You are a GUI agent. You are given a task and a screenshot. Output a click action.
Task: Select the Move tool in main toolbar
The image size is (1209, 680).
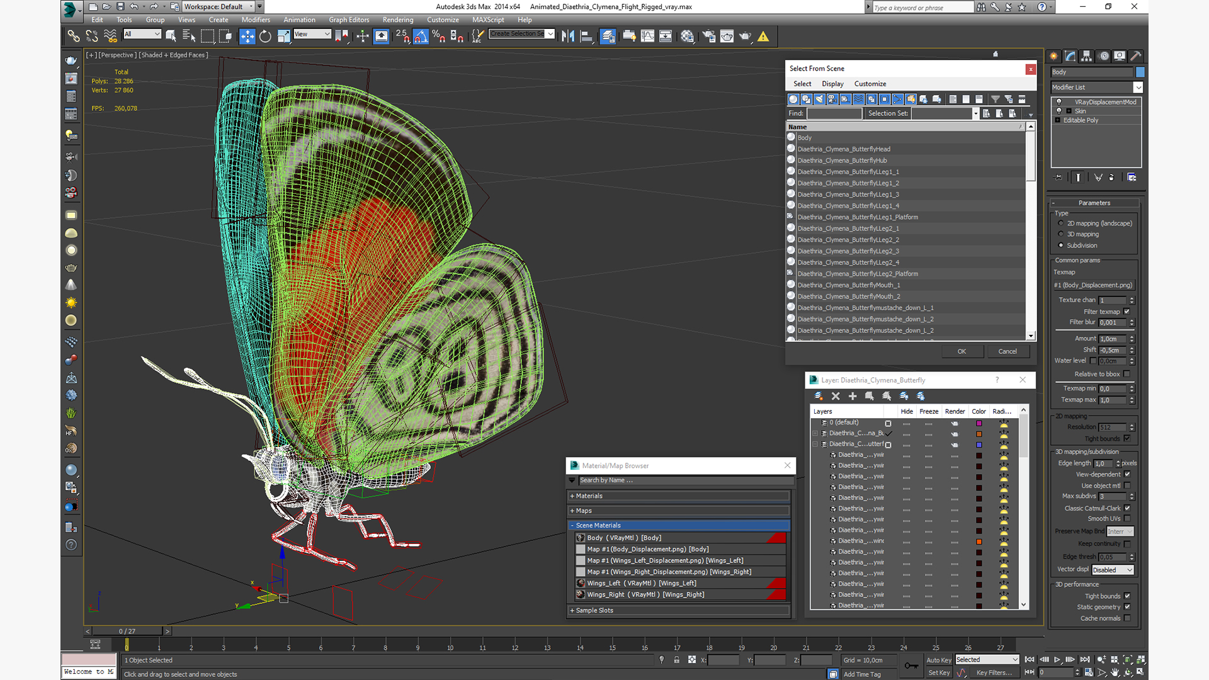coord(247,37)
